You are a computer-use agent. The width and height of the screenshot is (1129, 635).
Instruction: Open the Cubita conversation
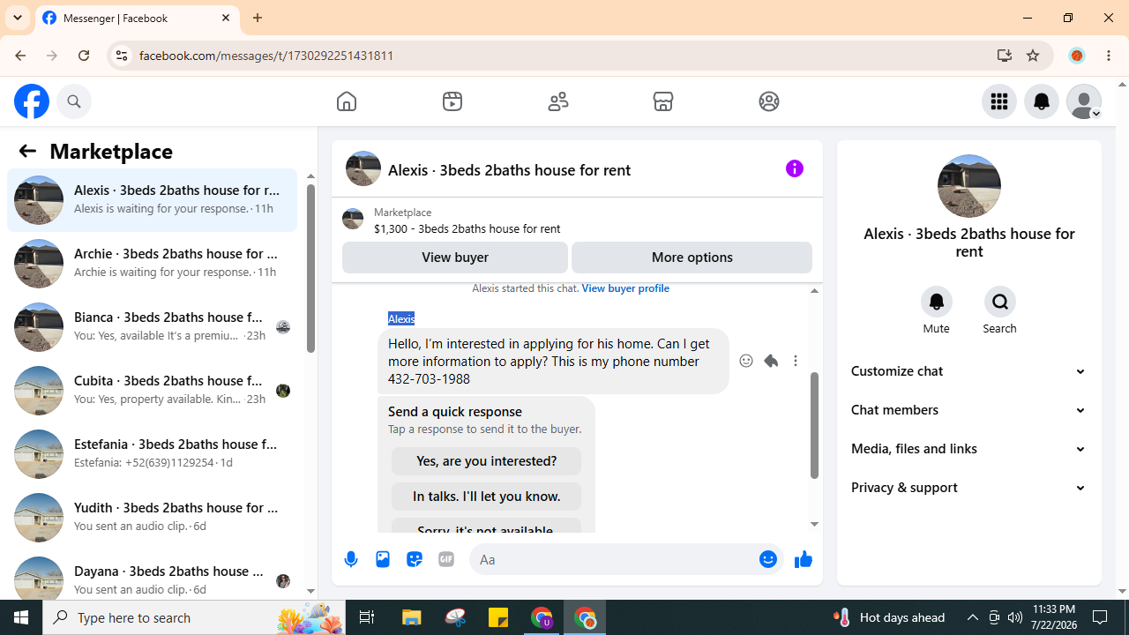point(153,391)
